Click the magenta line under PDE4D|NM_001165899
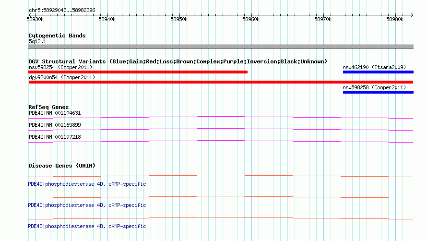This screenshot has width=427, height=241. click(221, 129)
